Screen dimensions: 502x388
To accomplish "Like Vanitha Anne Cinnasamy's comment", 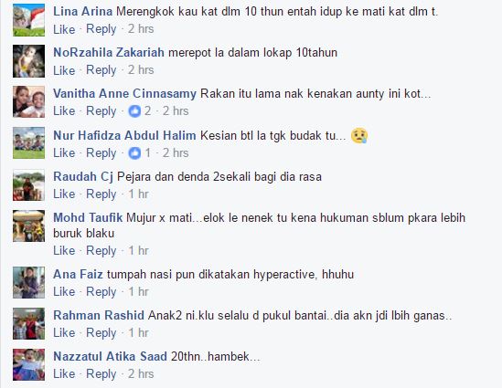I will [x=64, y=111].
